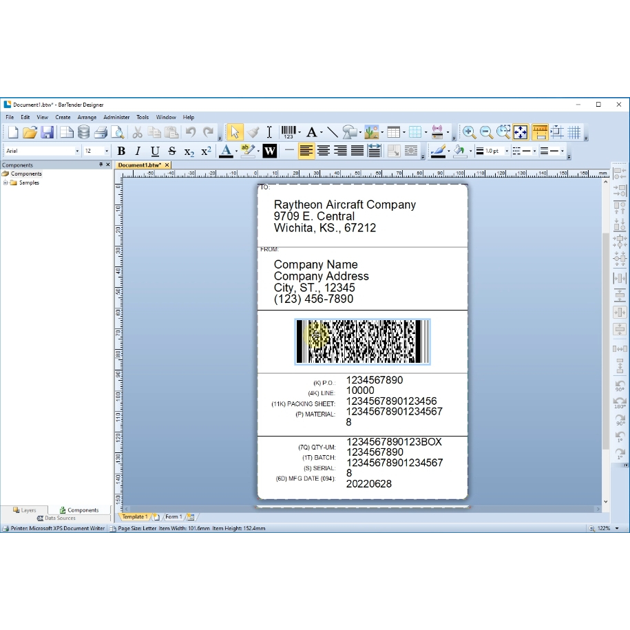Screen dimensions: 630x630
Task: Enable the white-on-black W text toggle
Action: 269,151
